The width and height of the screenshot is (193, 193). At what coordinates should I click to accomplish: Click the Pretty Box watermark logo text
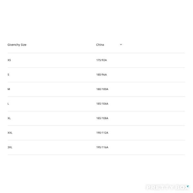(x=167, y=187)
